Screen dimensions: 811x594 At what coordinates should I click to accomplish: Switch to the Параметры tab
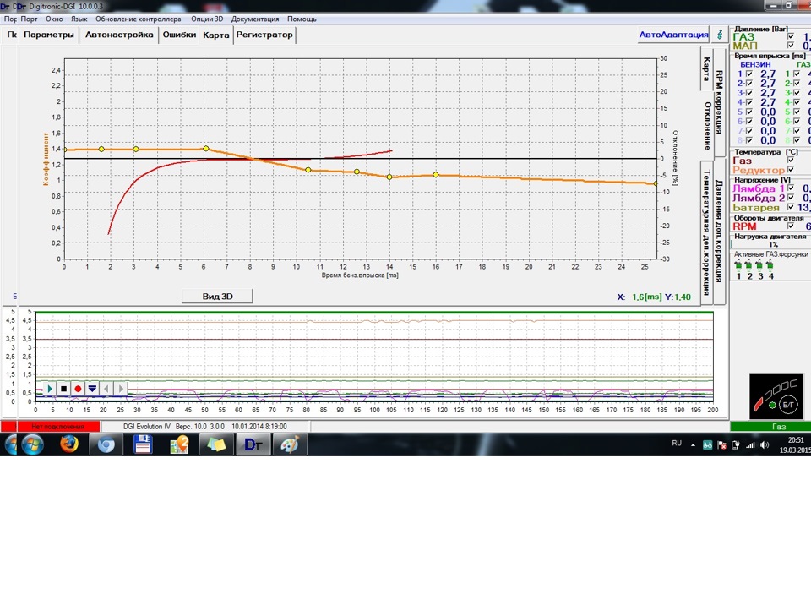point(49,35)
